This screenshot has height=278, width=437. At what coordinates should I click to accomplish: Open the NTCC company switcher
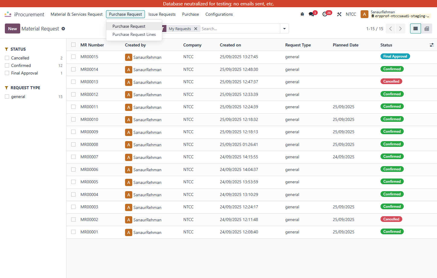point(351,14)
